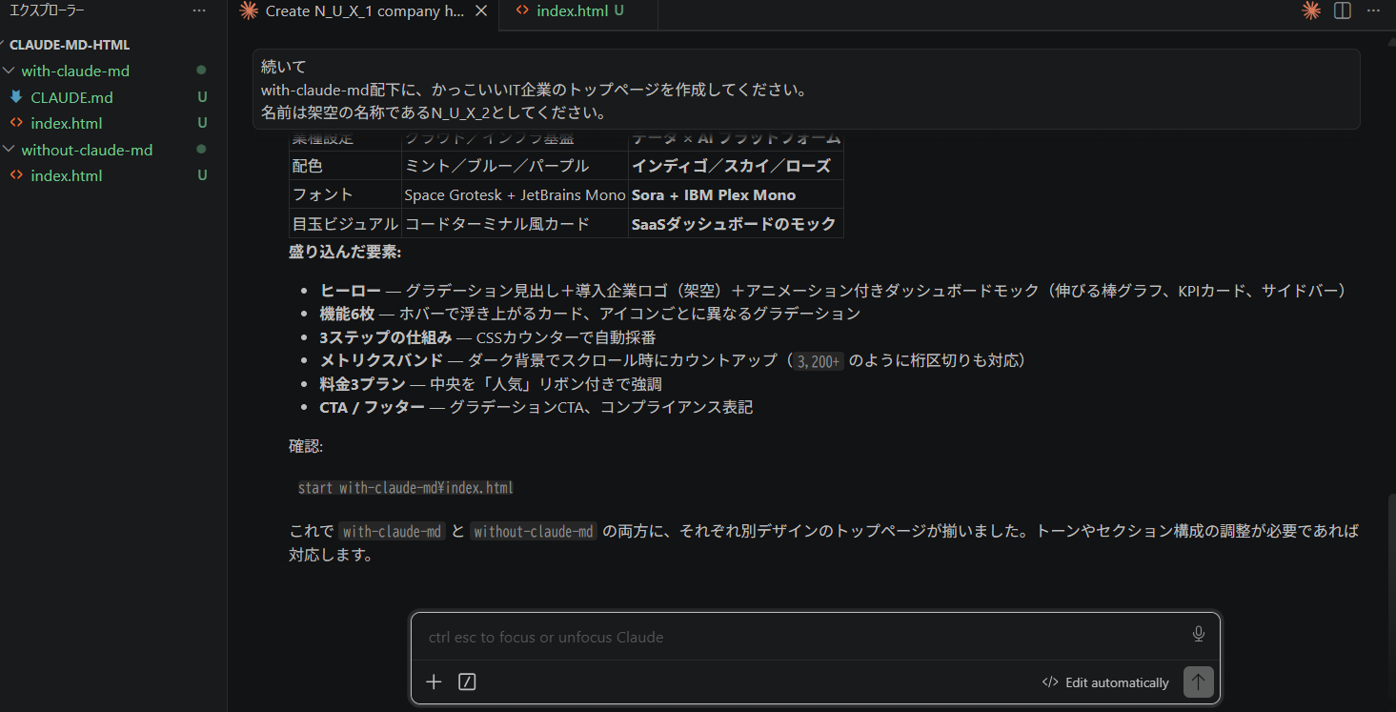Click the メトリクスバンド bullet text
1396x712 pixels.
[673, 360]
